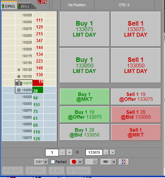Click the gray dot marker at 133125
165x178 pixels.
19,70
